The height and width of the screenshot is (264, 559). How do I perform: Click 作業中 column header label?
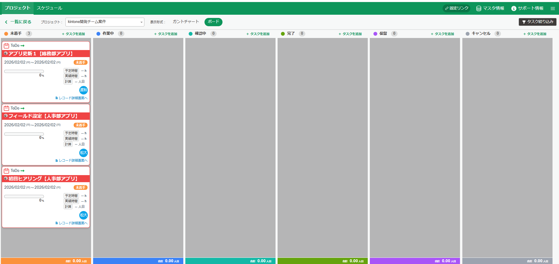[108, 34]
